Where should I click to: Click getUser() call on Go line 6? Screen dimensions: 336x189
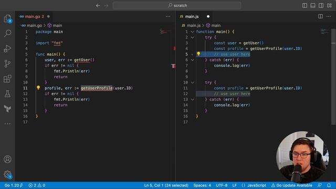[x=84, y=60]
